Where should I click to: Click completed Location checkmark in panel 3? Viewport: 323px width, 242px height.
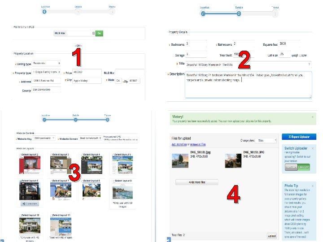click(44, 120)
